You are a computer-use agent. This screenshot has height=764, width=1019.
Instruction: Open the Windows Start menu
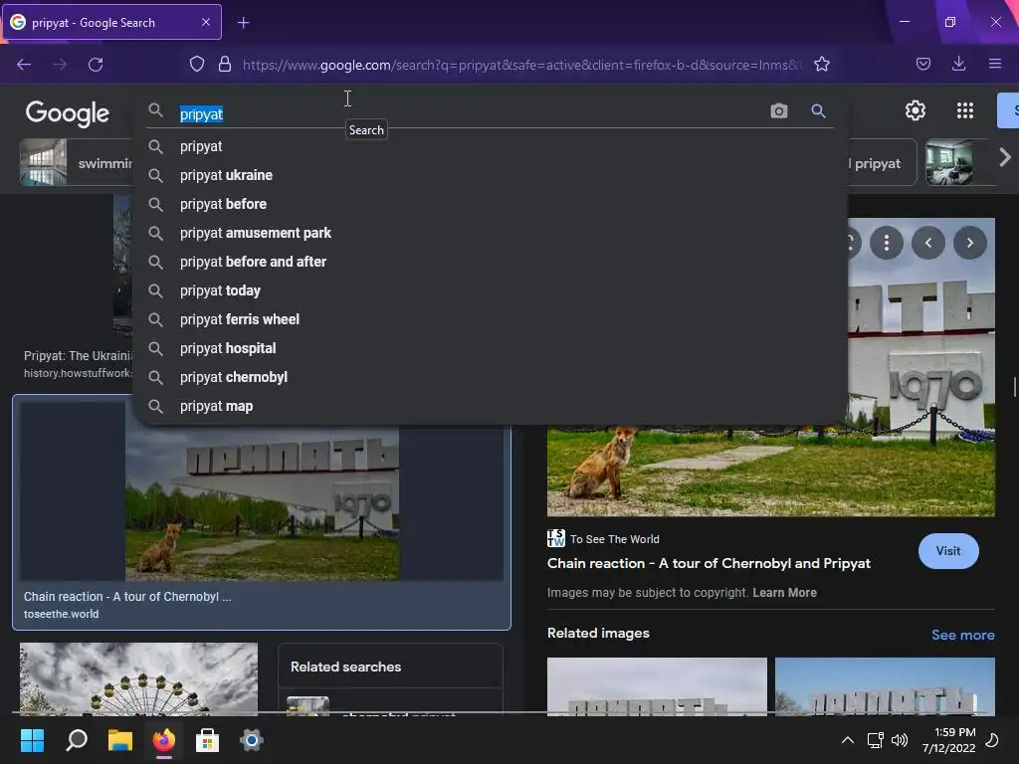(x=32, y=740)
